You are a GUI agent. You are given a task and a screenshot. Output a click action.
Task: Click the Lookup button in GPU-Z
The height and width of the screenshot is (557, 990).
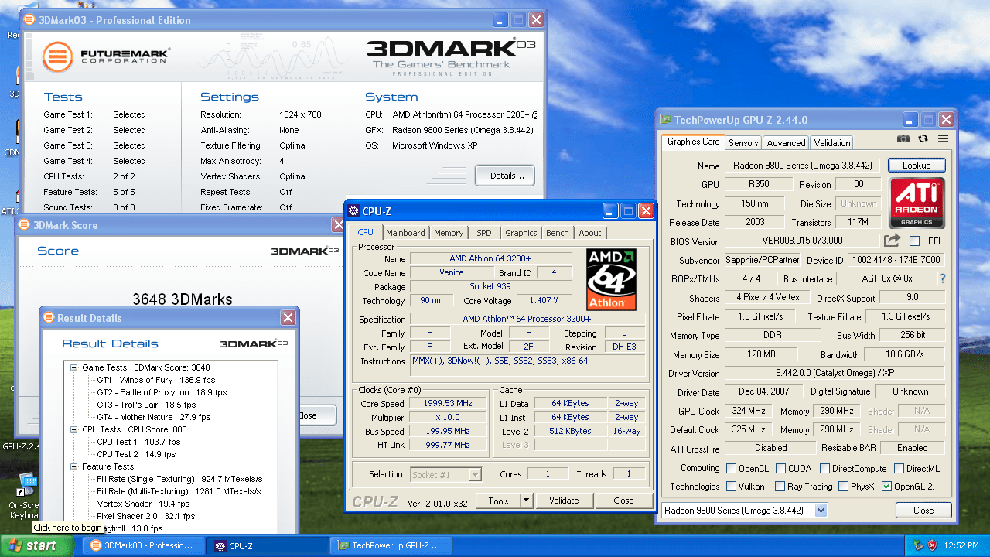(917, 166)
